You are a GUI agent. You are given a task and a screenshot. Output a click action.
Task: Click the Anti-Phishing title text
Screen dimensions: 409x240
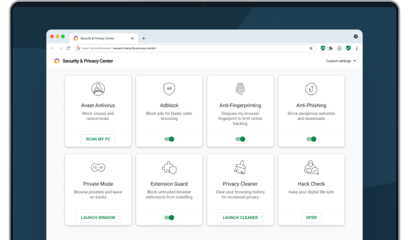[311, 105]
